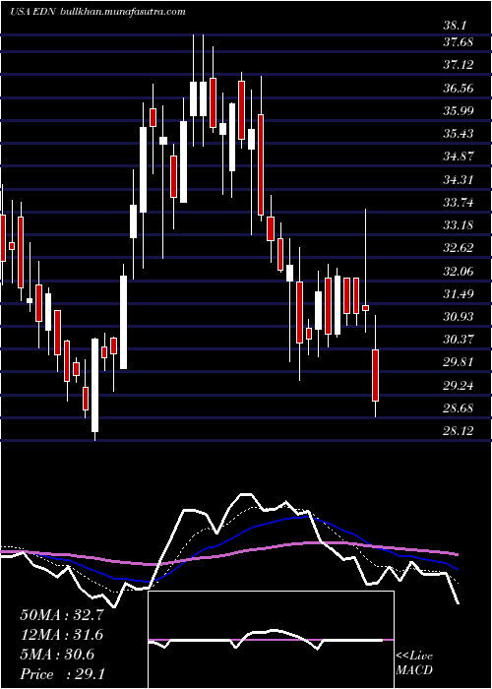The image size is (492, 689).
Task: Click the Price : 29.1 readout
Action: tap(62, 674)
